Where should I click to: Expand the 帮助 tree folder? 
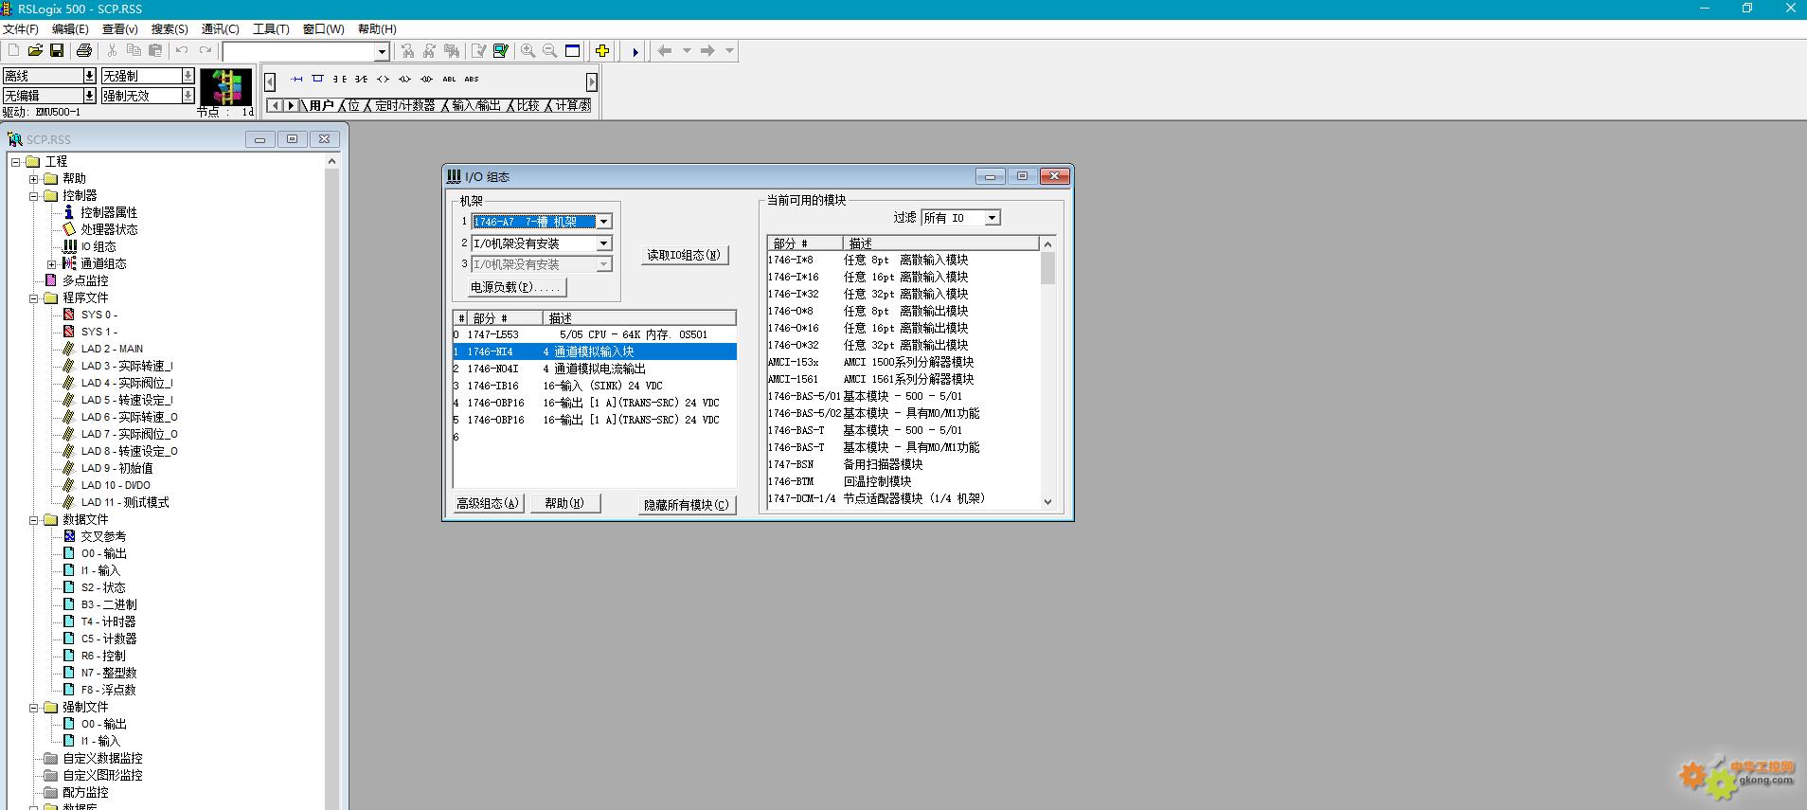click(x=33, y=179)
